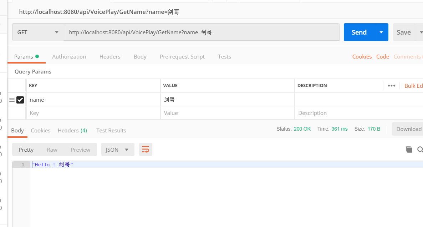
Task: Open the request Headers tab
Action: point(110,56)
